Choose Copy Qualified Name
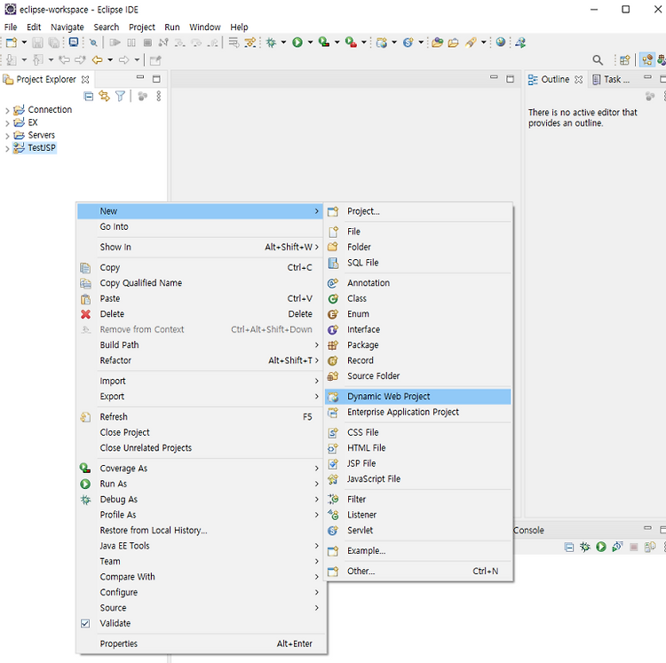The width and height of the screenshot is (666, 663). (x=200, y=283)
